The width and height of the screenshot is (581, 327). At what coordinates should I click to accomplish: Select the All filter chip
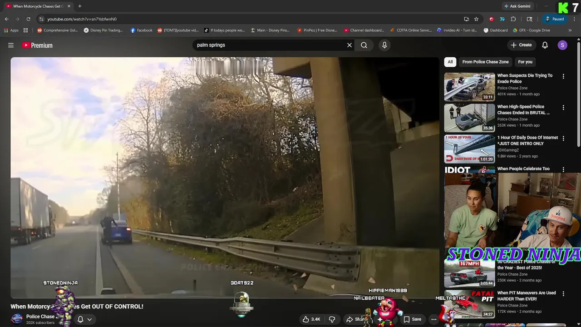450,62
